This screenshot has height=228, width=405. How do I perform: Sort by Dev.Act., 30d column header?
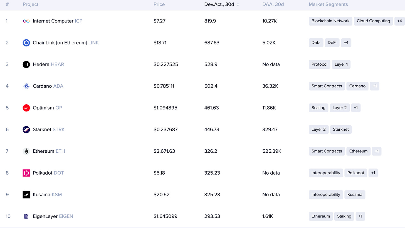pos(219,4)
